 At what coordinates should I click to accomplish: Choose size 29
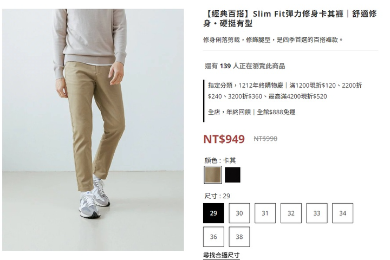click(x=213, y=213)
